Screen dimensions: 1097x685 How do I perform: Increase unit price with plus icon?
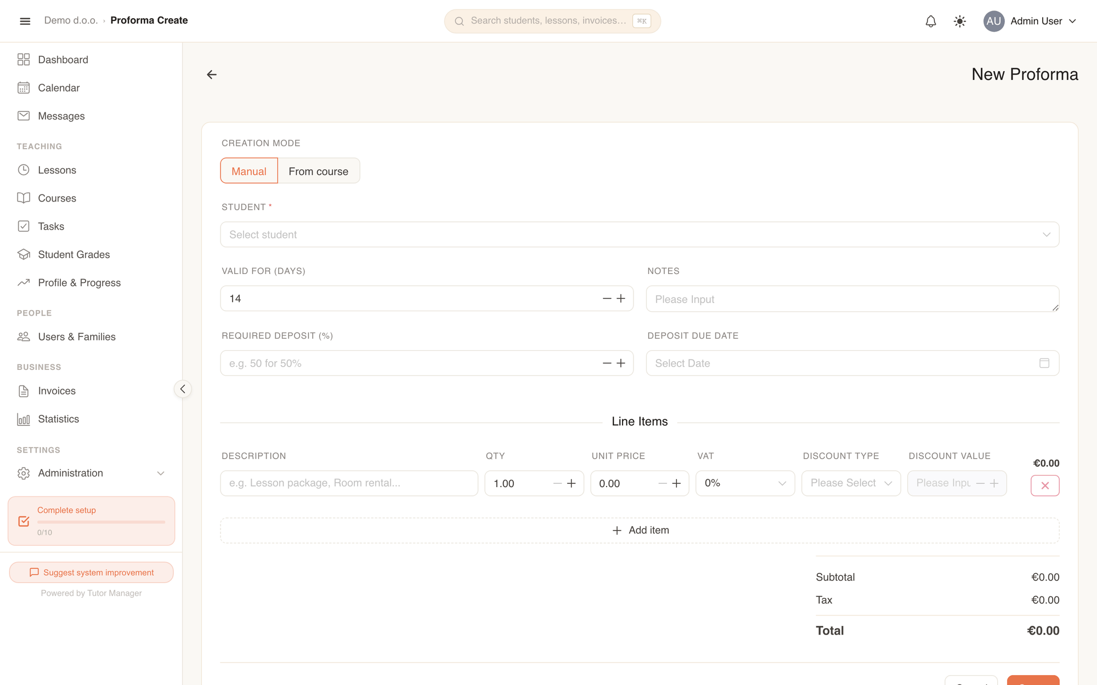tap(676, 483)
